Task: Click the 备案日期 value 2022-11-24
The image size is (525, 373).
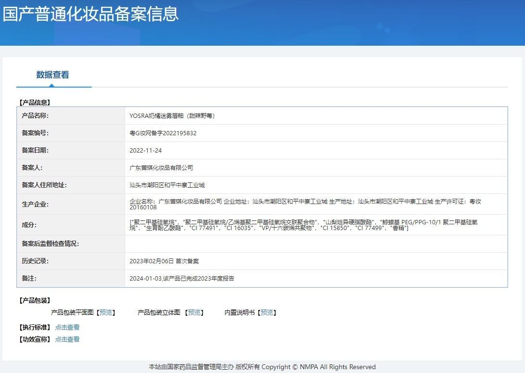Action: (x=146, y=151)
